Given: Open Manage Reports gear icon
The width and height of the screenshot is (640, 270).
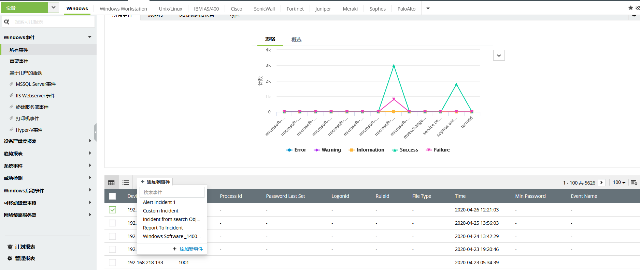Looking at the screenshot, I should click(x=10, y=258).
